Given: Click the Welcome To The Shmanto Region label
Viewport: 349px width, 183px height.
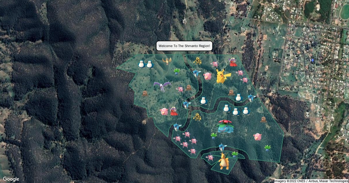Looking at the screenshot, I should [x=184, y=46].
